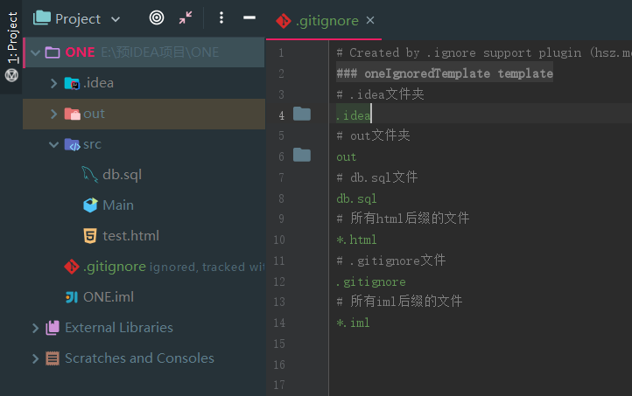Click the '# out文件夹' comment on line 5
This screenshot has height=396, width=632.
point(373,135)
